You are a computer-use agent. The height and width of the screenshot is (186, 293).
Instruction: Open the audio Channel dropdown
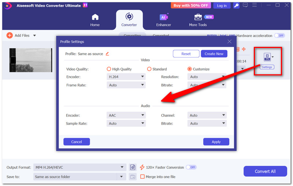207,115
